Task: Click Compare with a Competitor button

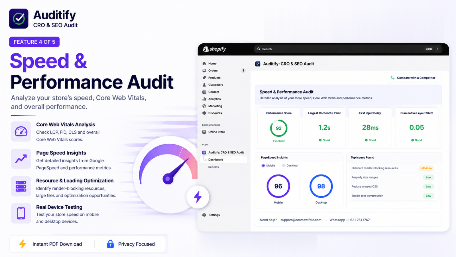Action: [414, 78]
